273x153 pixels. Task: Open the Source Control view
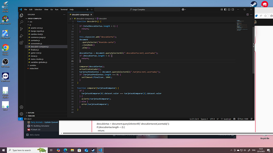21,29
